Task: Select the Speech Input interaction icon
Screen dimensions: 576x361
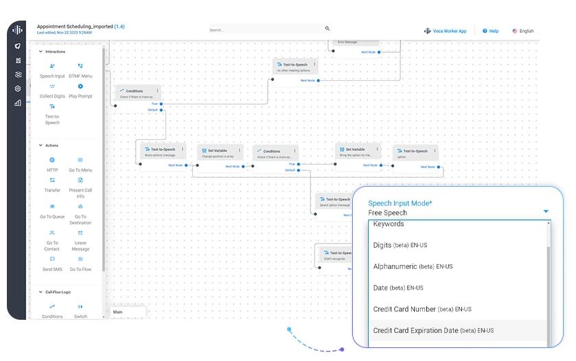Action: point(52,66)
